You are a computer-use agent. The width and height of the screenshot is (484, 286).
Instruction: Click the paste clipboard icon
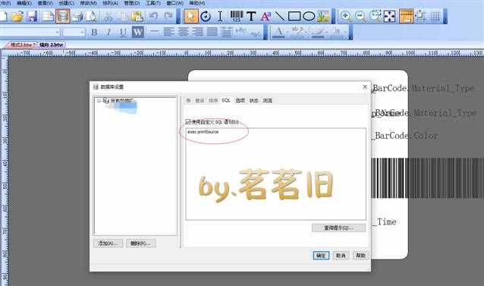pos(137,16)
